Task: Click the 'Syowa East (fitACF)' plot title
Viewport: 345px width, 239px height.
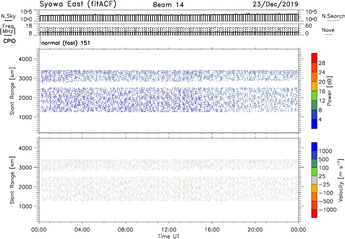Action: click(78, 4)
